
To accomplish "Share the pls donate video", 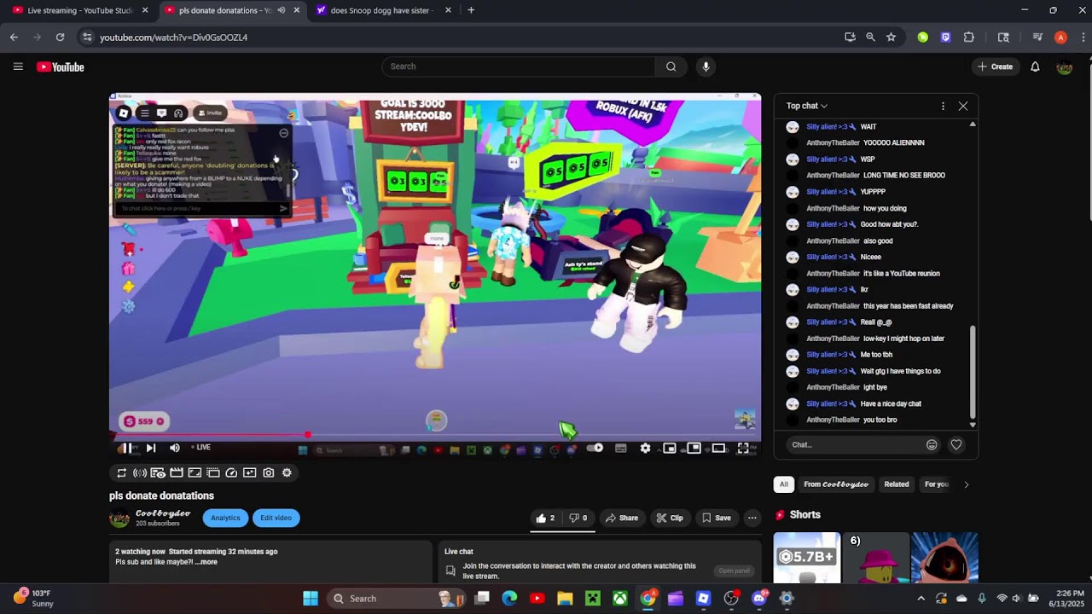I will [x=621, y=518].
